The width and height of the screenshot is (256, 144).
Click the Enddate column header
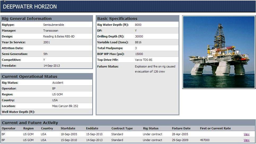click(92, 128)
